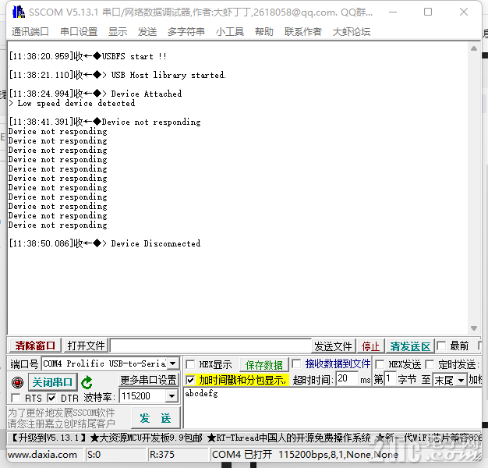Toggle the RTS checkbox
This screenshot has width=488, height=468.
[16, 398]
